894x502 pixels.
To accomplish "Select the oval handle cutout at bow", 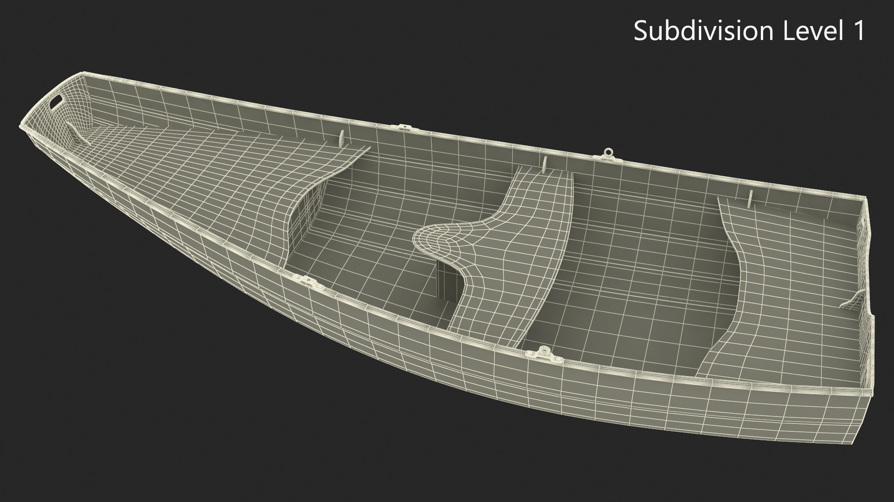I will [x=56, y=101].
